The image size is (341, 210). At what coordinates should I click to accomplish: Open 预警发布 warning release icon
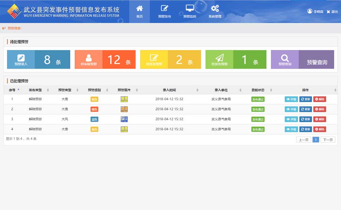click(x=165, y=11)
